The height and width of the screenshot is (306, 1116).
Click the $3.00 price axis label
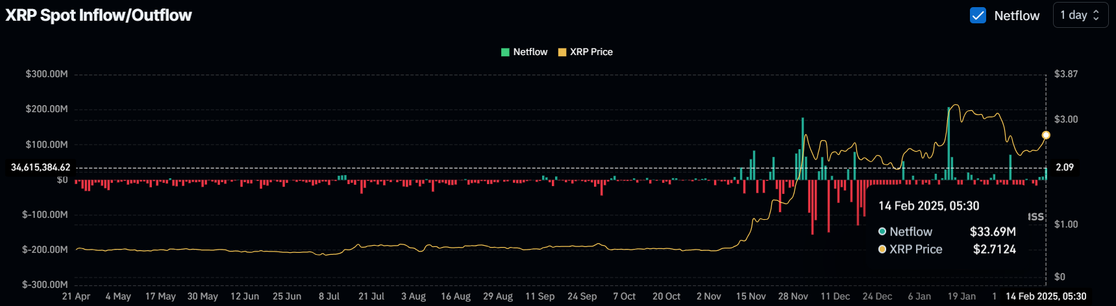pyautogui.click(x=1066, y=119)
